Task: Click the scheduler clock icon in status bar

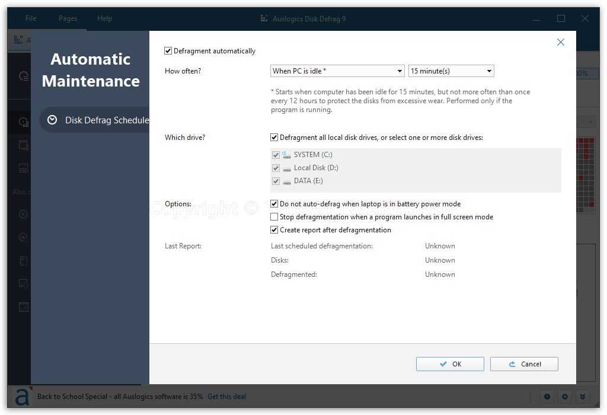Action: point(547,397)
